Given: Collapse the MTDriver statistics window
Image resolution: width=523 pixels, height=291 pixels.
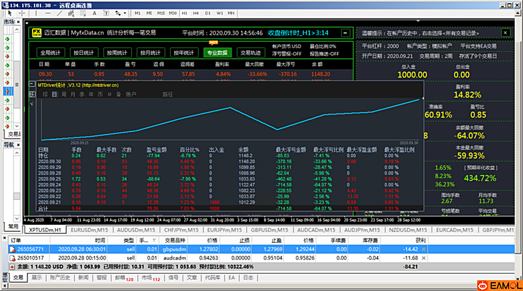Looking at the screenshot, I should [x=32, y=84].
